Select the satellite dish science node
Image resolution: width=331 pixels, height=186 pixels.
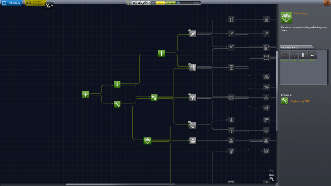[x=154, y=98]
